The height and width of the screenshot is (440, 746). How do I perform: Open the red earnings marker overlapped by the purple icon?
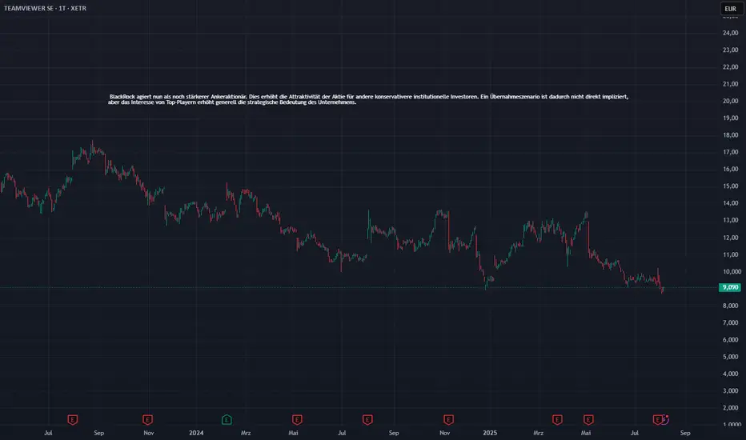tap(657, 419)
